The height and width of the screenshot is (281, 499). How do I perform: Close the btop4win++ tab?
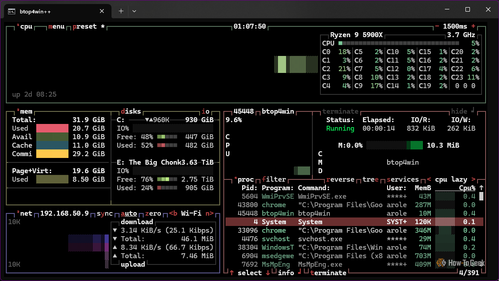[102, 11]
